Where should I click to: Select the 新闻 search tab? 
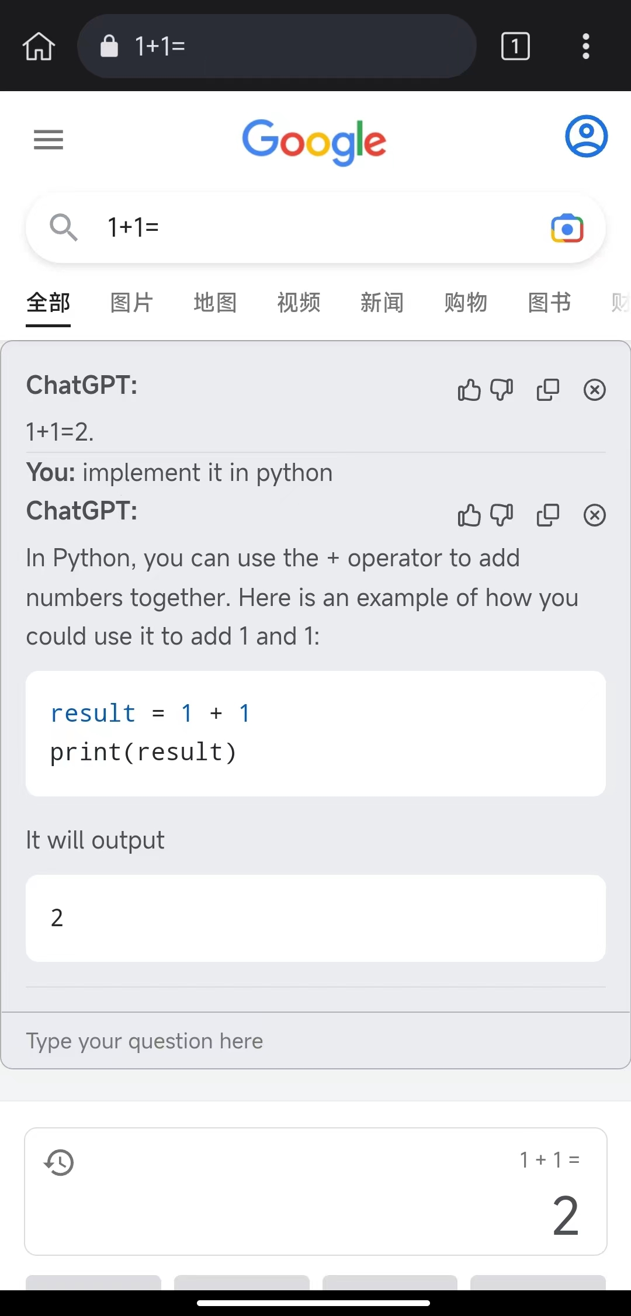pos(382,303)
